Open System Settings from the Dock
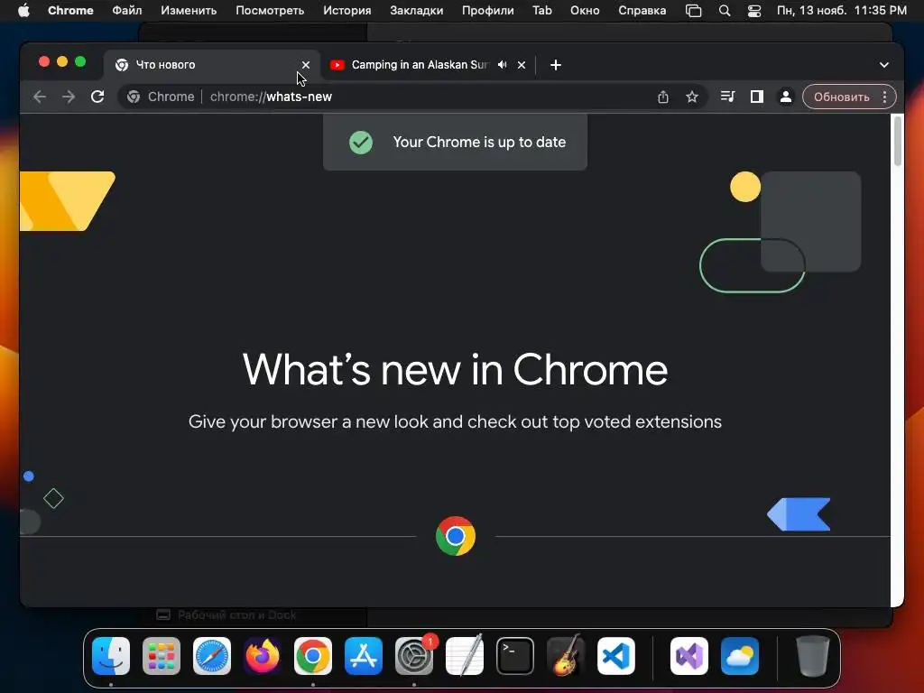 point(414,656)
